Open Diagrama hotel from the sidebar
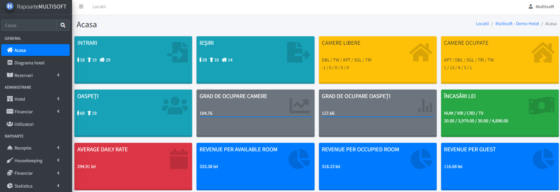 pyautogui.click(x=29, y=63)
